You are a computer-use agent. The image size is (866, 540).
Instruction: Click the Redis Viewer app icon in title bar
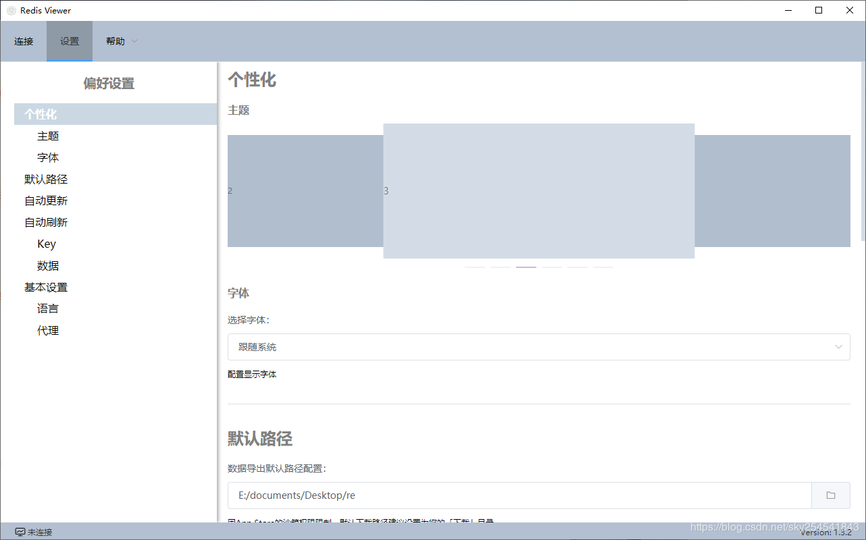[11, 10]
